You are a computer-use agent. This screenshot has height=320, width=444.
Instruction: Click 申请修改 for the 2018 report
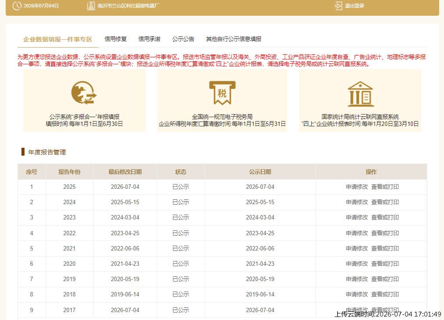tap(357, 294)
